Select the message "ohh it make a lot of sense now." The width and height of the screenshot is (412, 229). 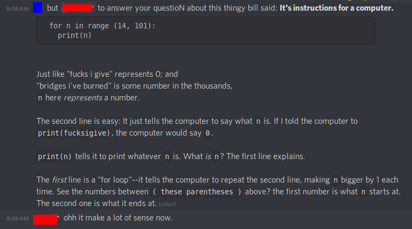coord(118,218)
